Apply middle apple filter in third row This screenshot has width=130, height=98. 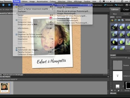pyautogui.click(x=122, y=42)
